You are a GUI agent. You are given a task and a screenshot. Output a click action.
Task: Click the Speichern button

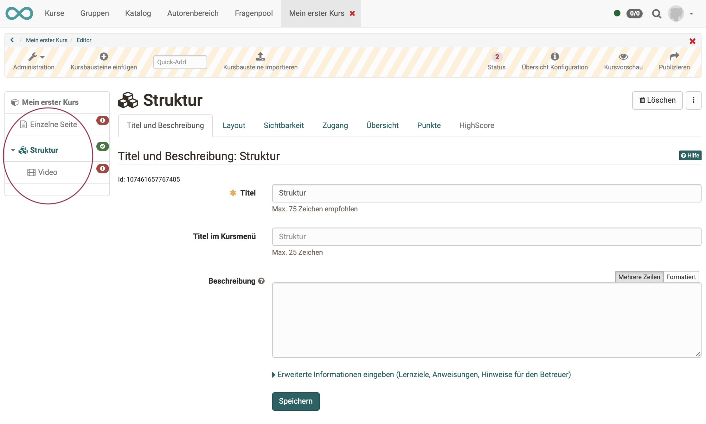tap(296, 401)
